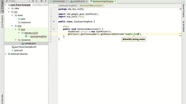This screenshot has height=104, width=186.
Task: Click the @NonNls String name tooltip
Action: click(x=134, y=39)
